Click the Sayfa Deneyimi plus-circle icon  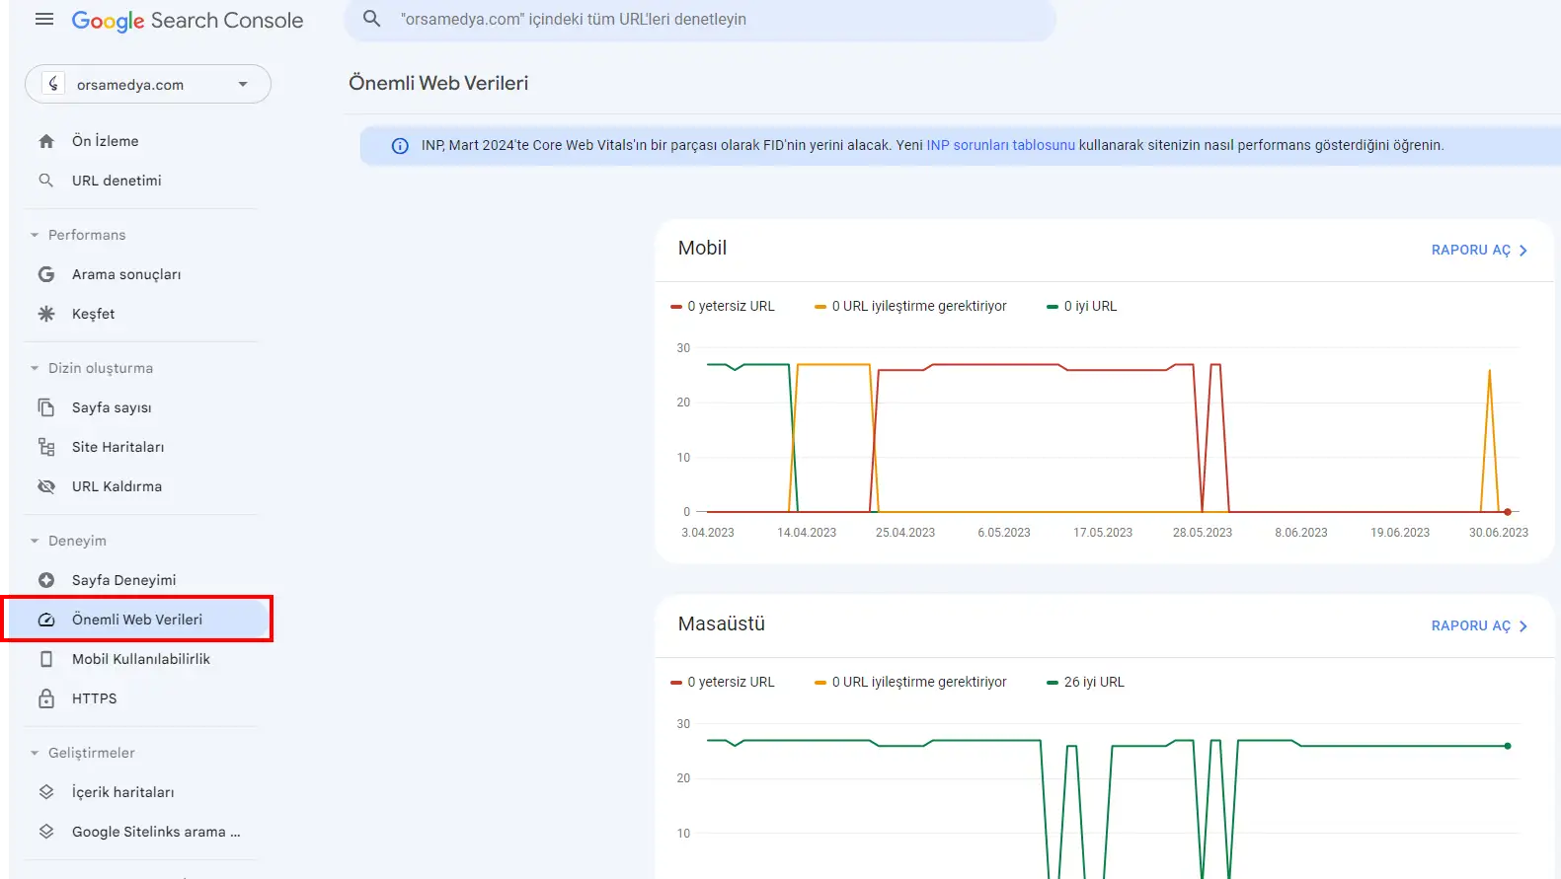[46, 580]
